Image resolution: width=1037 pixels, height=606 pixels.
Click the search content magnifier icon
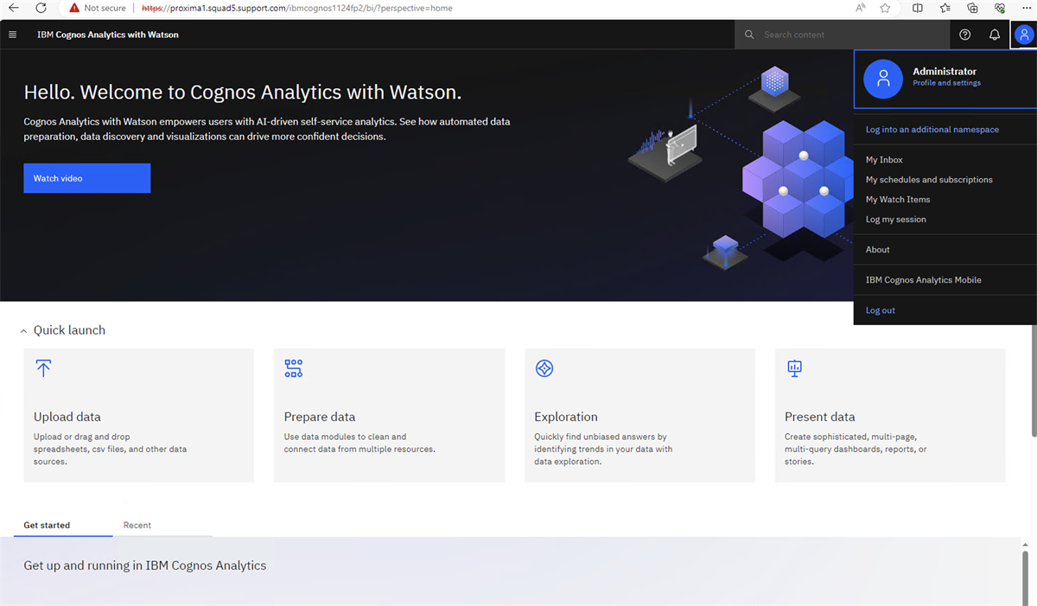click(x=748, y=35)
